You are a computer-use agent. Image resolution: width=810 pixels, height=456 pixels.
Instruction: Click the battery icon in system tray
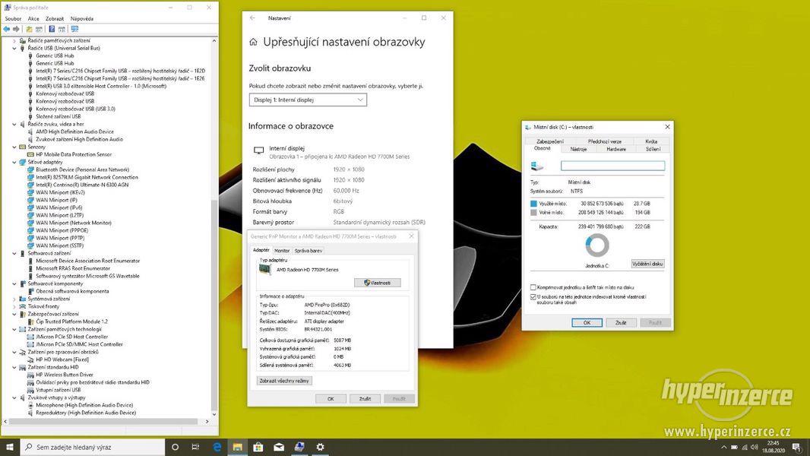coord(734,447)
